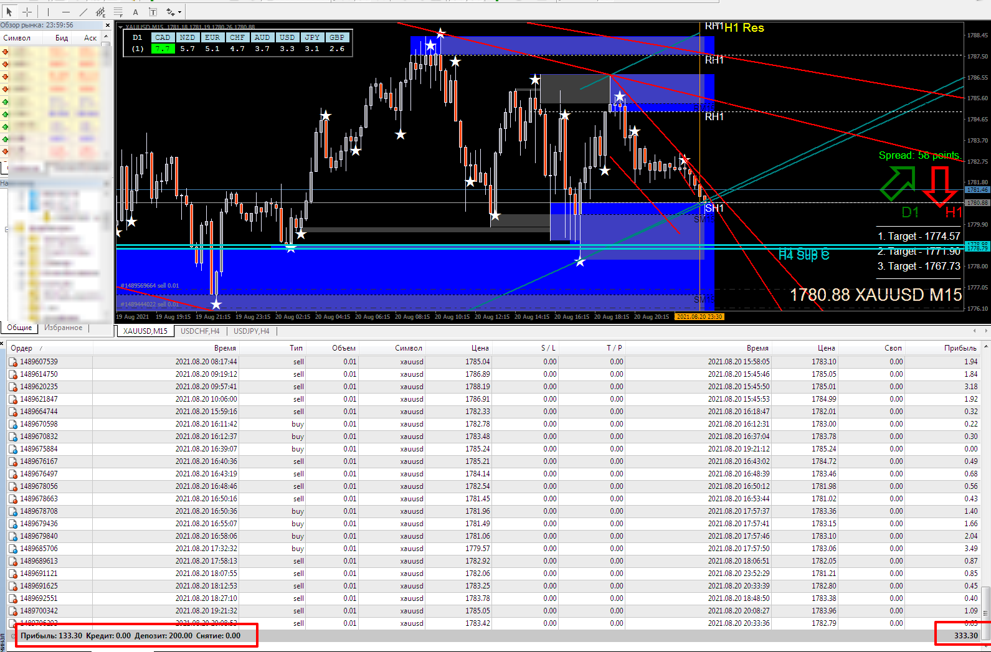Close the Обзор рынка panel

point(108,26)
